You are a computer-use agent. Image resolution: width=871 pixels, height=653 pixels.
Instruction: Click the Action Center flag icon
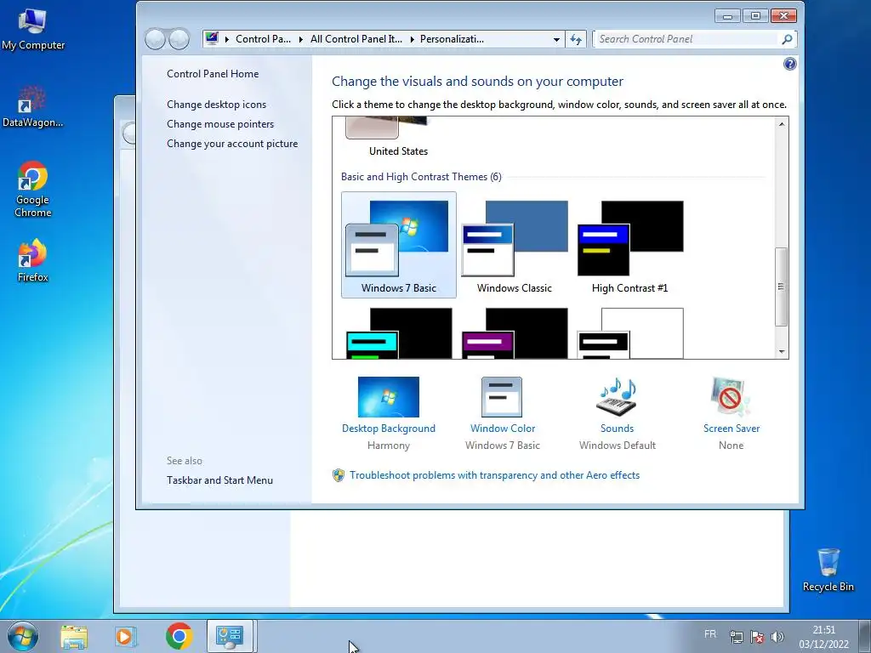(x=756, y=637)
